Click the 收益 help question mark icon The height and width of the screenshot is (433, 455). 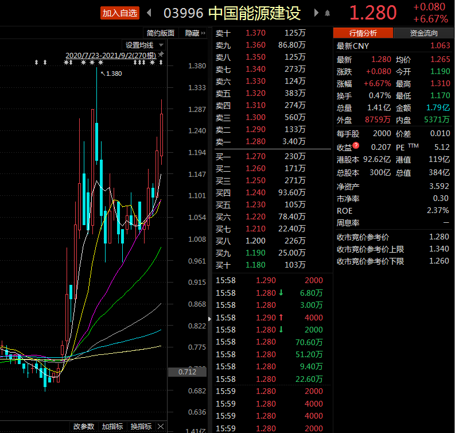[356, 145]
